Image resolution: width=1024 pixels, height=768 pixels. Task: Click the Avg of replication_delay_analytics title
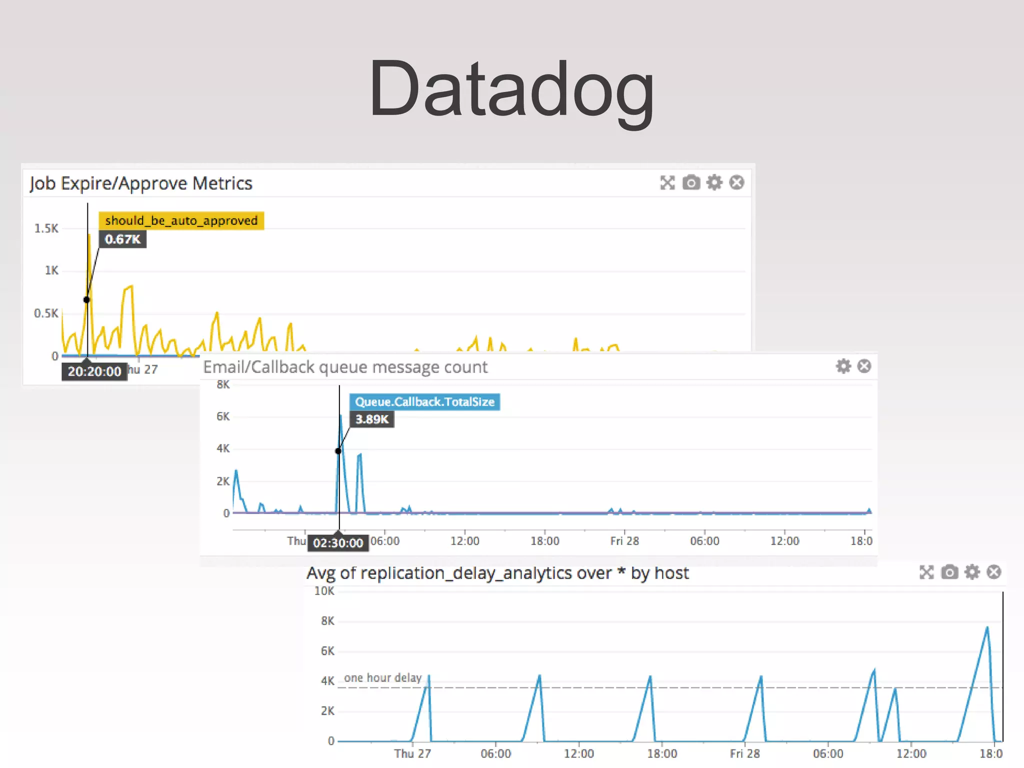coord(498,573)
